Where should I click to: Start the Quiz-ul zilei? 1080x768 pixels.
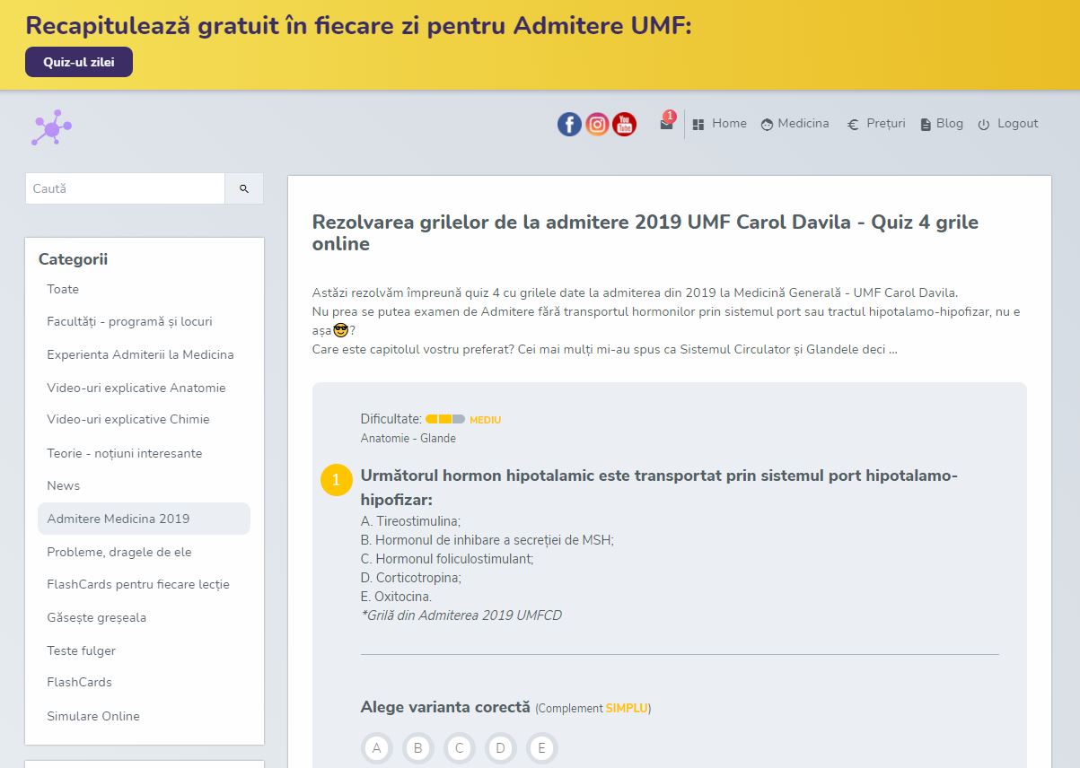click(x=79, y=62)
